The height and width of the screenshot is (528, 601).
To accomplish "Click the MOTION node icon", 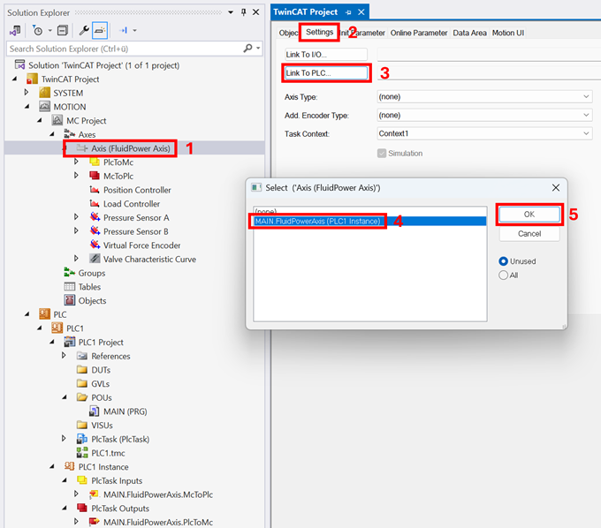I will (x=44, y=107).
